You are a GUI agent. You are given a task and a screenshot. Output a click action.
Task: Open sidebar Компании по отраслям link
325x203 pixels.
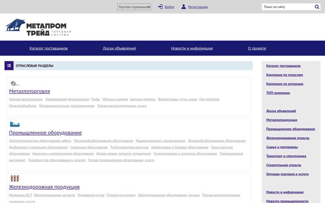[x=284, y=75]
